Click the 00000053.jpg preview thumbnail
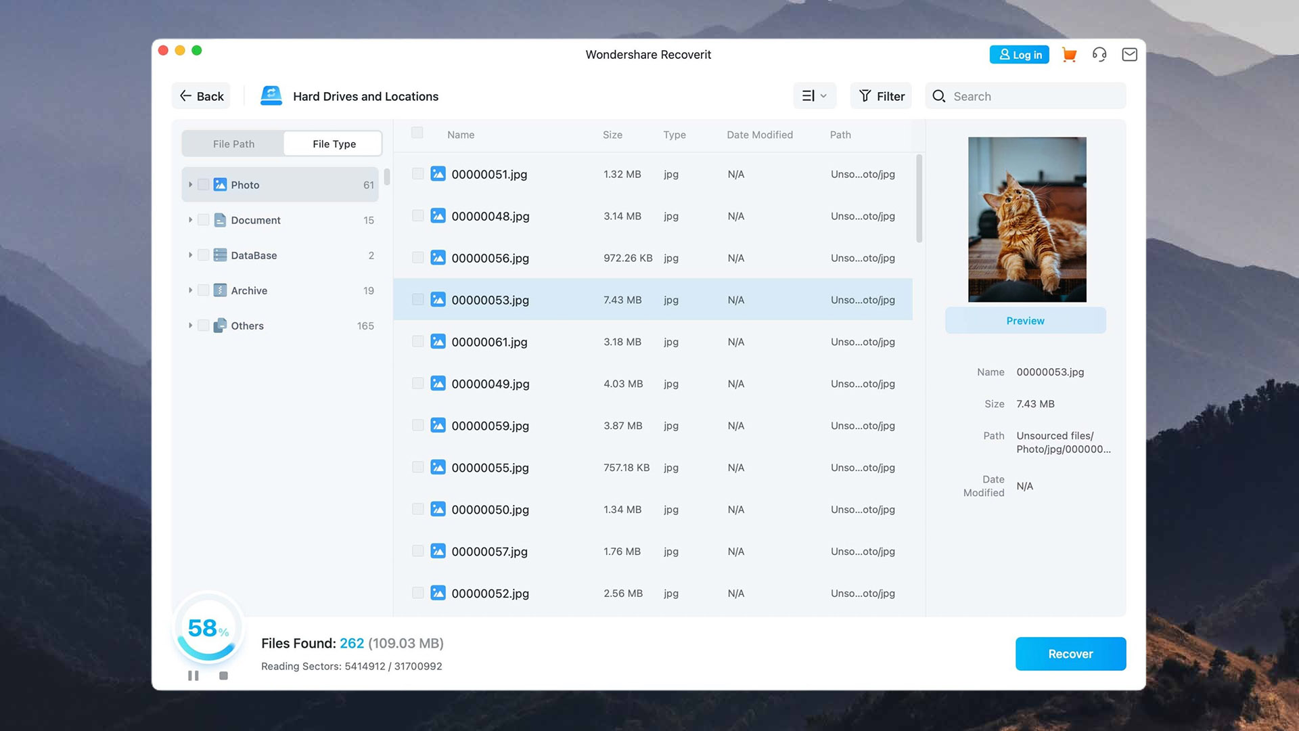 coord(1026,219)
